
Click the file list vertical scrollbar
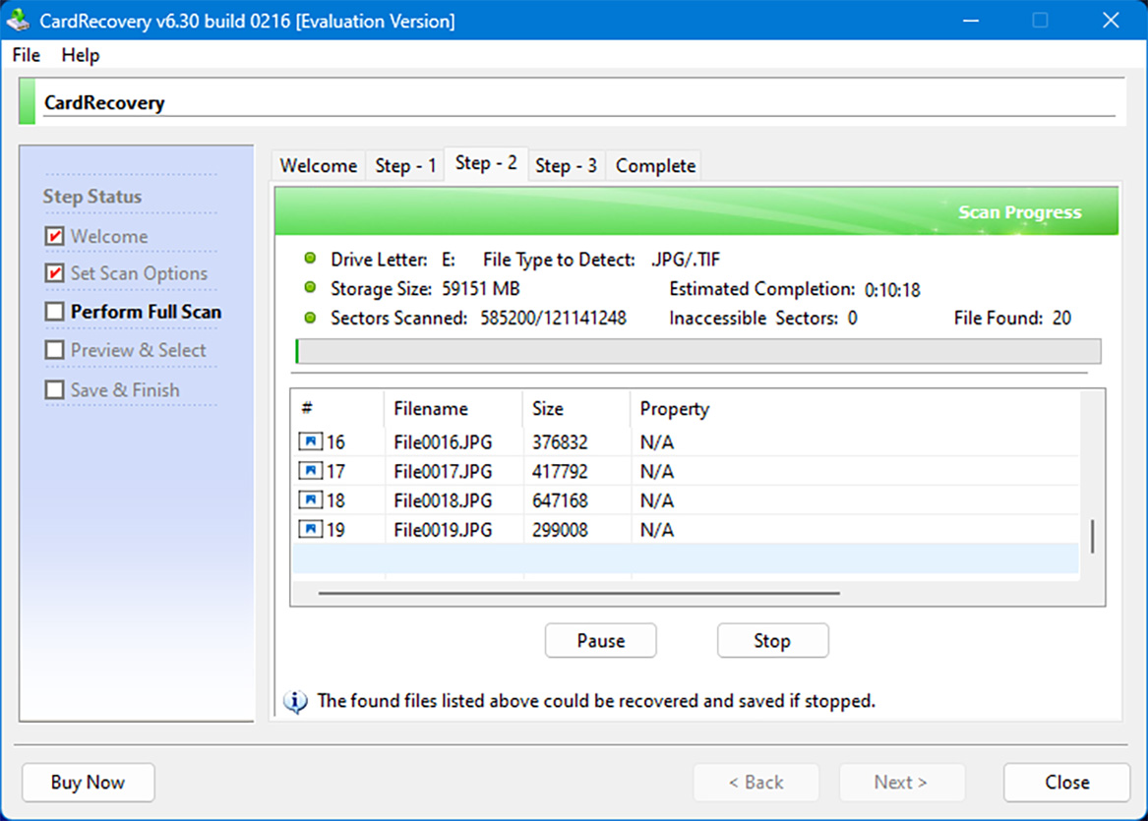click(1092, 536)
